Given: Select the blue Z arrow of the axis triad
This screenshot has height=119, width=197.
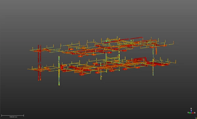Looking at the screenshot, I should point(191,111).
